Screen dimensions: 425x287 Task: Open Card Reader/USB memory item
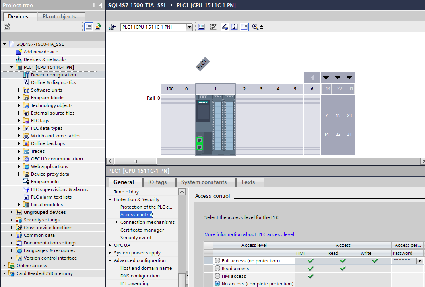[x=44, y=273]
